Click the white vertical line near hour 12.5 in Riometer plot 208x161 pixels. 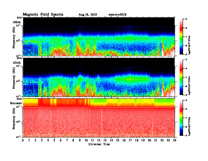coord(102,122)
